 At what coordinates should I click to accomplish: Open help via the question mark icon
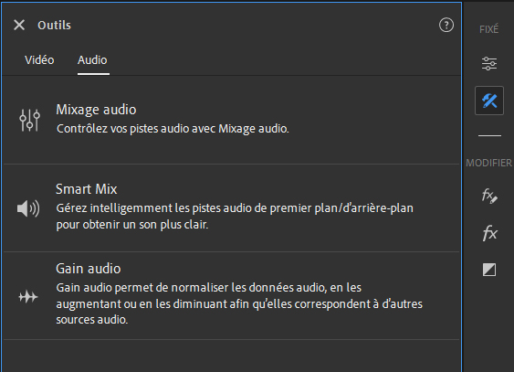click(x=446, y=25)
